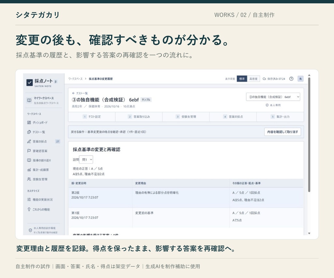Click the 機能の実装状況 sliders icon
Image resolution: width=334 pixels, height=278 pixels.
click(x=29, y=199)
